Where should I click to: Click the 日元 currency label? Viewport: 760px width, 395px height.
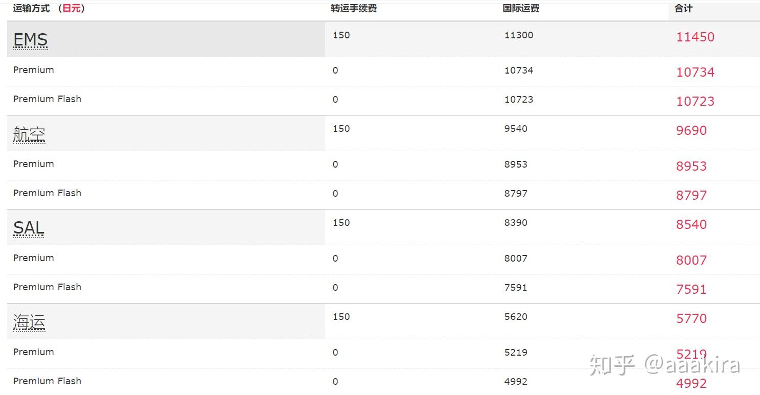coord(71,8)
